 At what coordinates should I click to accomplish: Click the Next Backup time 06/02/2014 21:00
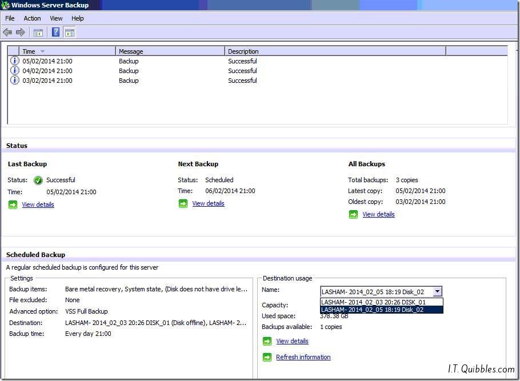pyautogui.click(x=230, y=191)
